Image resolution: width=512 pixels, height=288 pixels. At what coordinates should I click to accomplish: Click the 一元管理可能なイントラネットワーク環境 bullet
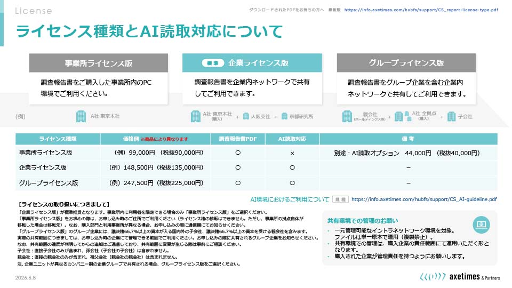[x=395, y=234]
